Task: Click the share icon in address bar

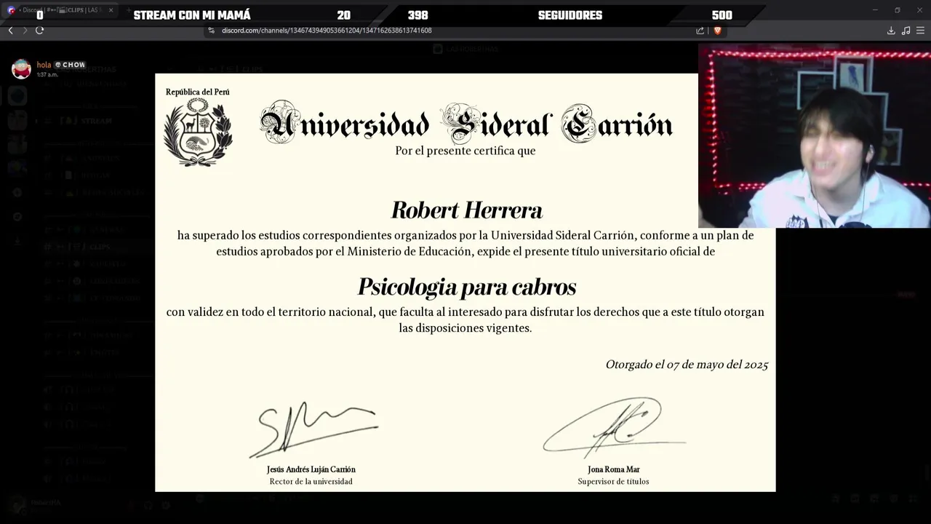Action: [x=700, y=31]
